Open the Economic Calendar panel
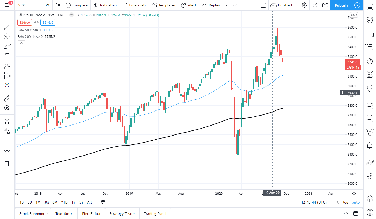This screenshot has width=376, height=219. pos(370,74)
